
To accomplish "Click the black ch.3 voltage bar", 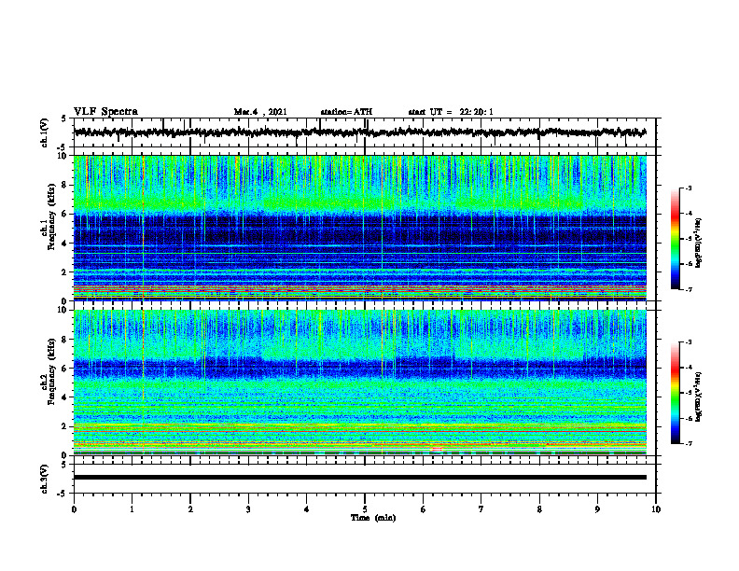I will pyautogui.click(x=360, y=478).
